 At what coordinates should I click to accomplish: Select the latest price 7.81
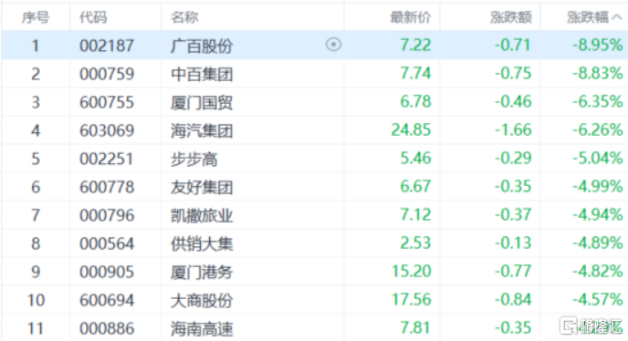click(415, 328)
